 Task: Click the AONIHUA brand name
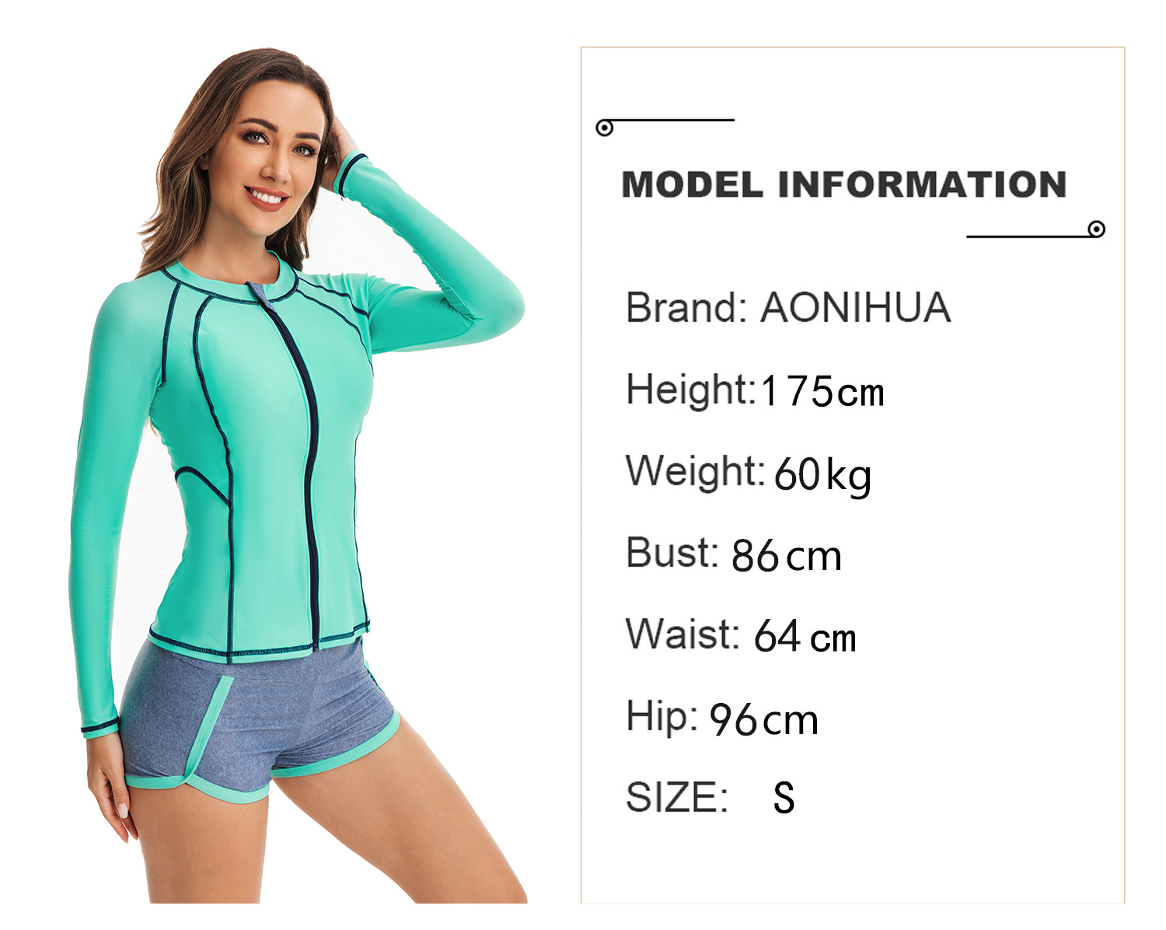click(x=856, y=307)
